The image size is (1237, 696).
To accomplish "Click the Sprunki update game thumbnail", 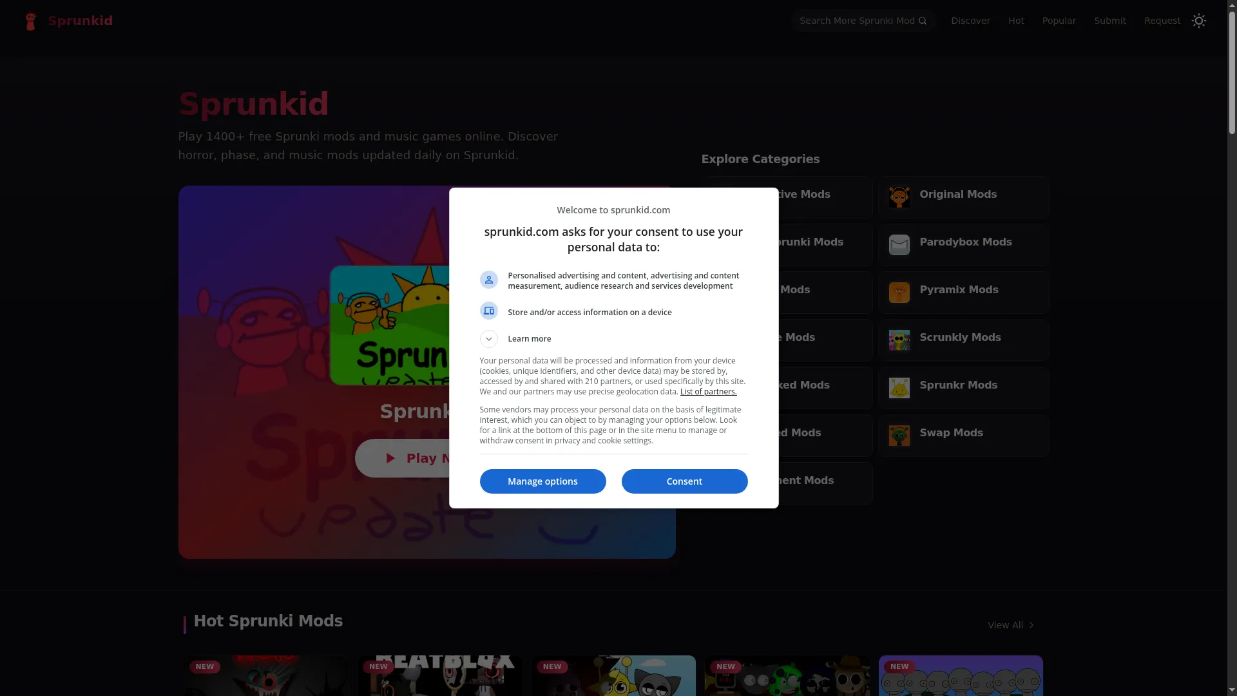I will pyautogui.click(x=390, y=325).
